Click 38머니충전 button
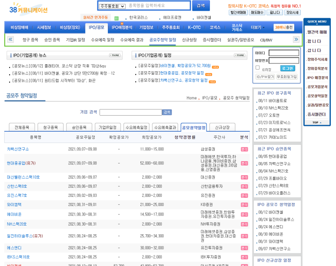This screenshot has height=266, width=336. click(x=284, y=27)
